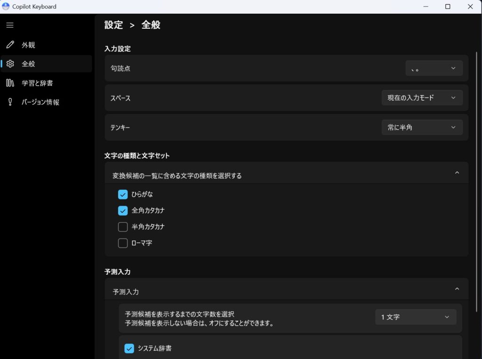
Task: Click the 常に半角 テンキー selector button
Action: (422, 127)
